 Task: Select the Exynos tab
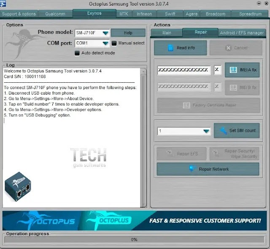pos(94,14)
